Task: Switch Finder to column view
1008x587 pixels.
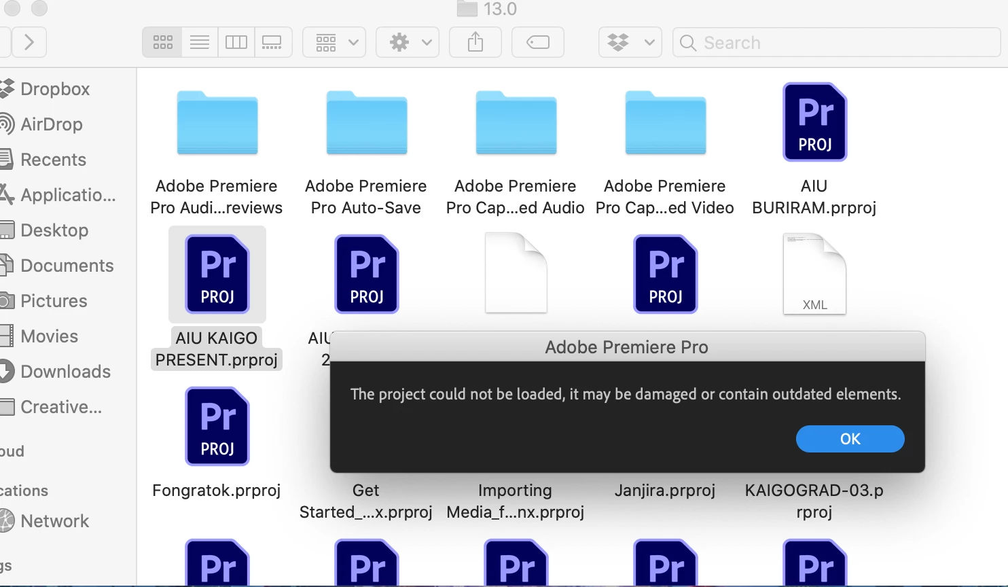Action: click(x=236, y=43)
